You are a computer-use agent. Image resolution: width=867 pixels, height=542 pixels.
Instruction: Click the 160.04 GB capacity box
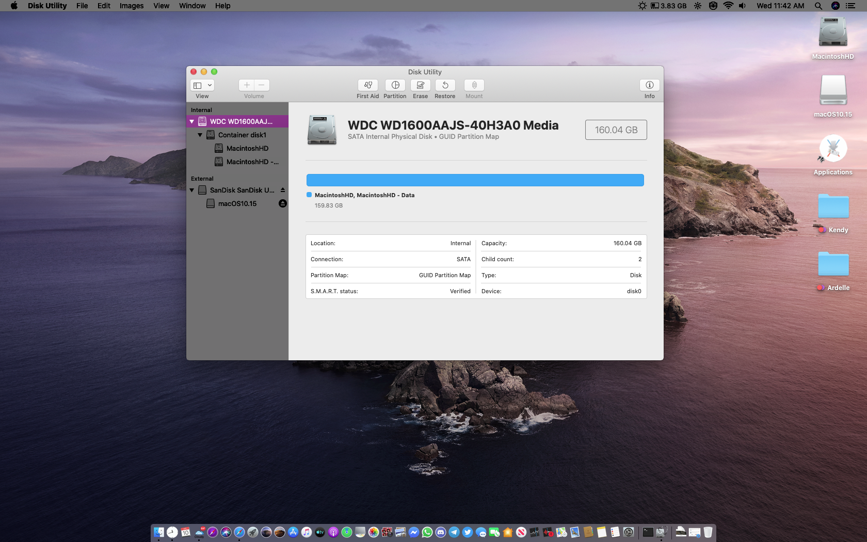click(x=616, y=130)
